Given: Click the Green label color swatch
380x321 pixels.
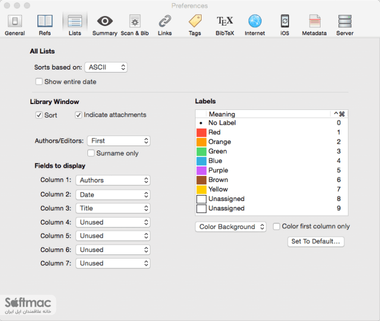Looking at the screenshot, I should [201, 152].
